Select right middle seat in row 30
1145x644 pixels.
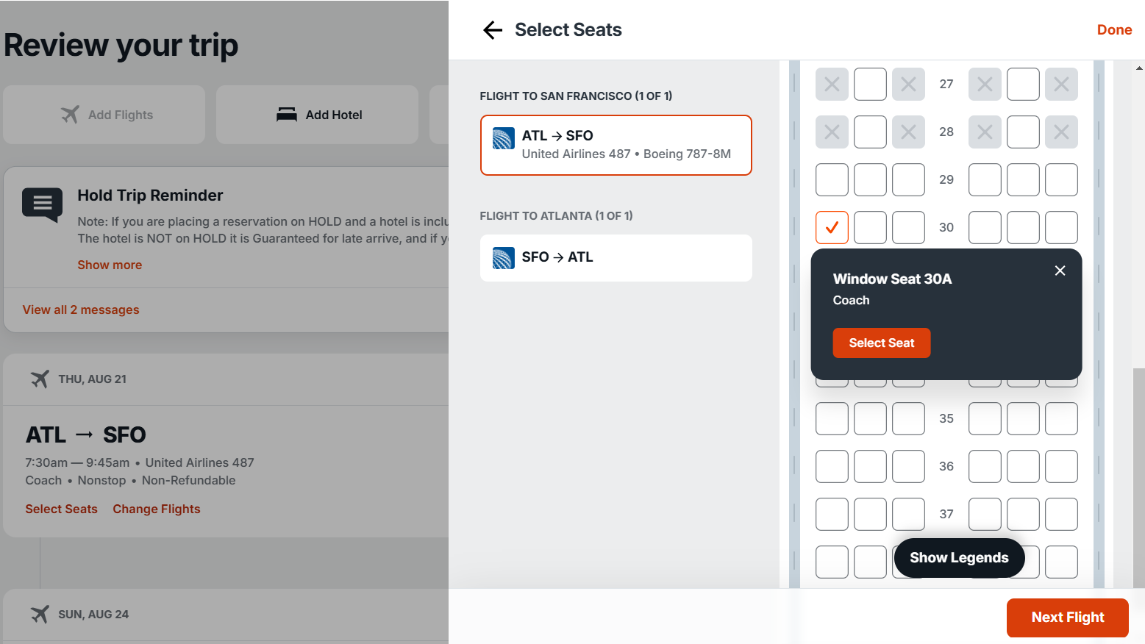click(1023, 228)
